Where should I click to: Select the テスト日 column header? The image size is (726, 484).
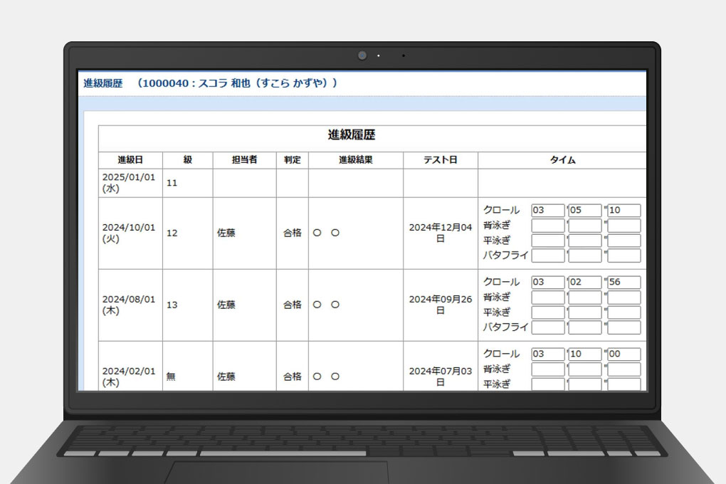click(441, 159)
